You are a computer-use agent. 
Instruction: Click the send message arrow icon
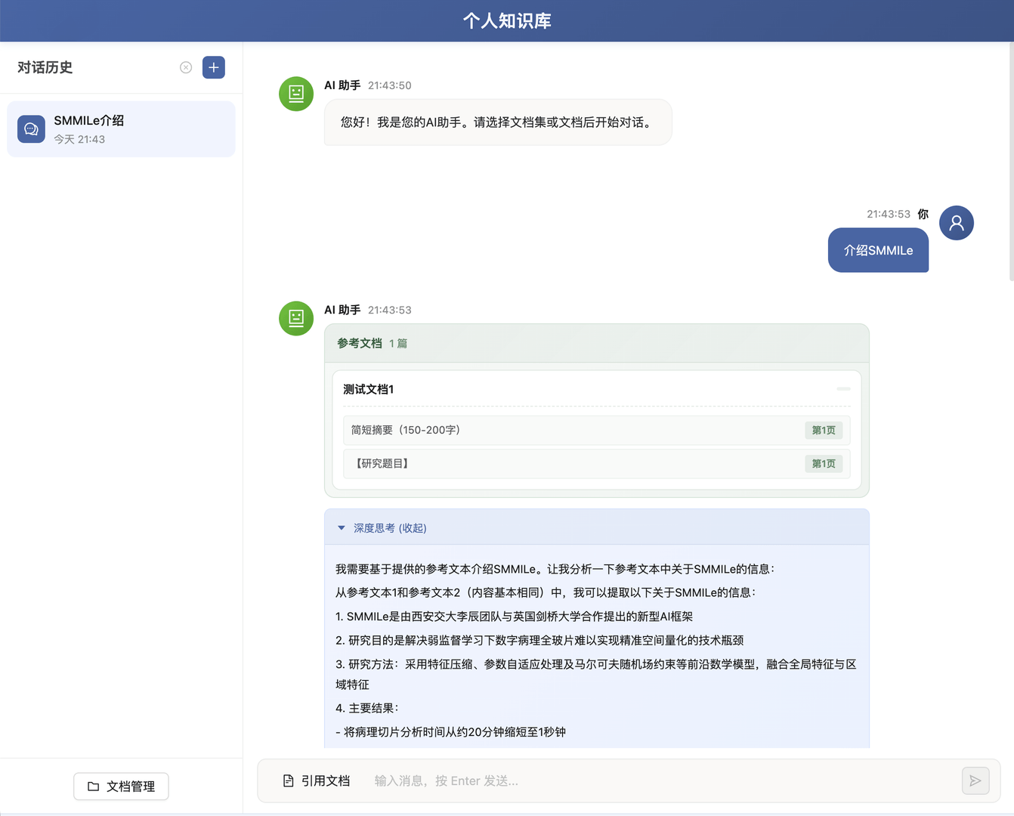975,780
